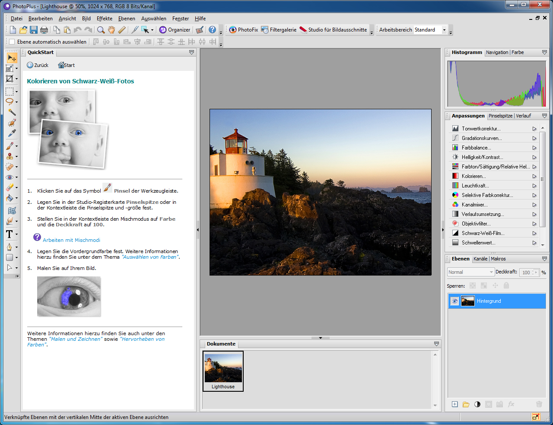Image resolution: width=553 pixels, height=425 pixels.
Task: Click Schwarz-Weiß-Film adjustment
Action: [483, 233]
